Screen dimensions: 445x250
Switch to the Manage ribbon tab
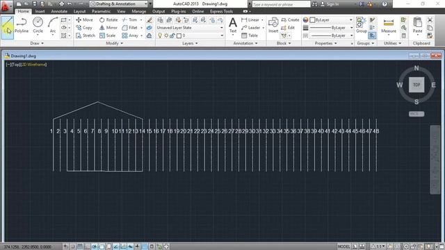[x=139, y=11]
